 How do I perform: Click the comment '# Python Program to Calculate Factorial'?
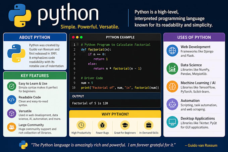click(x=116, y=45)
